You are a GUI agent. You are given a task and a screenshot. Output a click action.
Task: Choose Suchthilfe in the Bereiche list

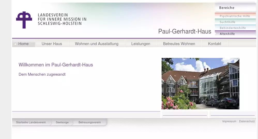point(227,22)
